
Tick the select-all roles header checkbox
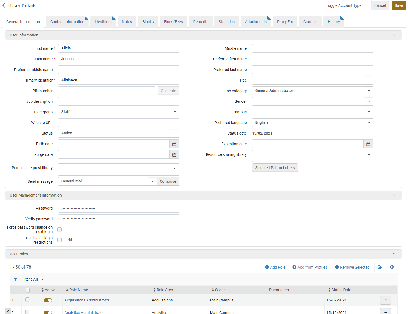27,290
